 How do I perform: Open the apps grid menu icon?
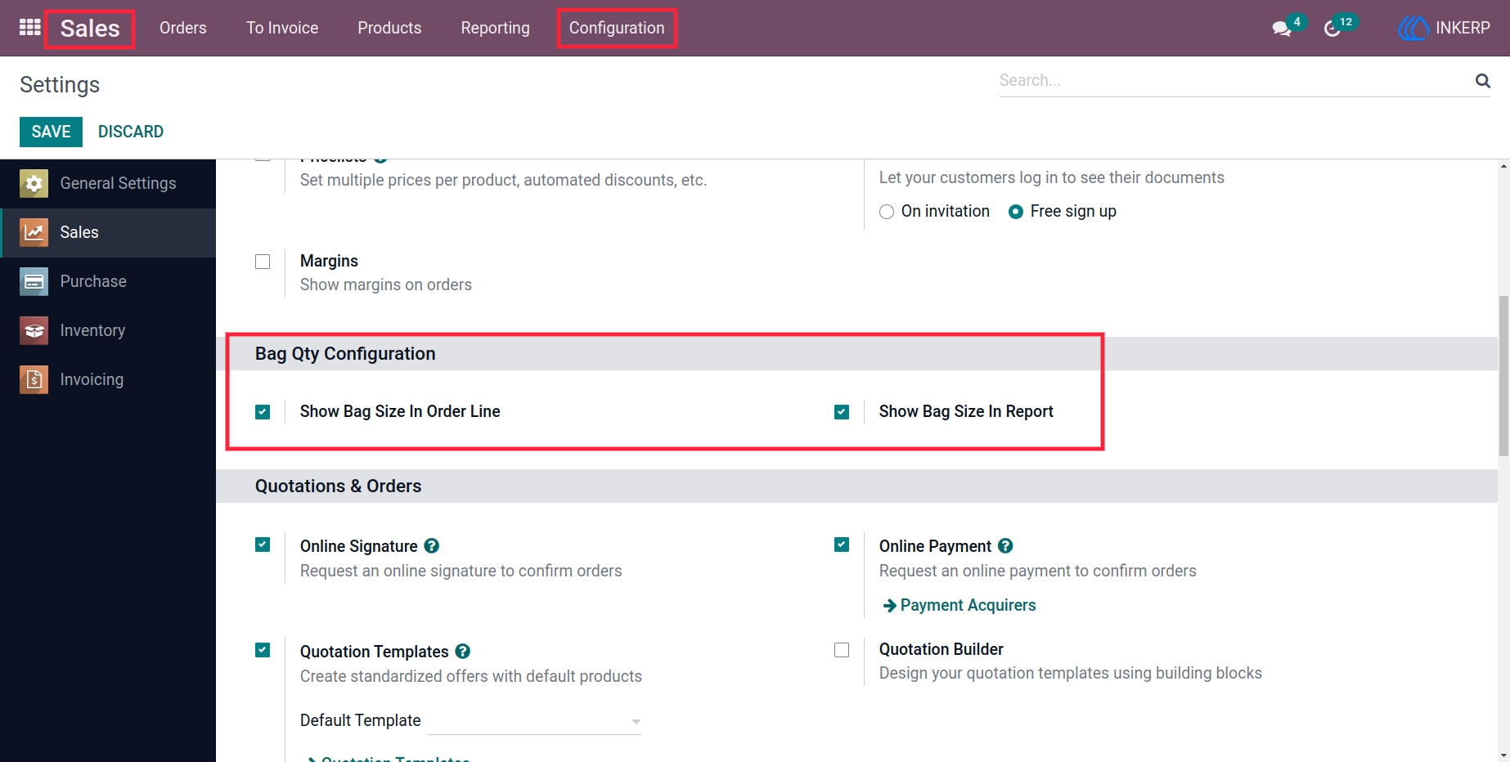tap(30, 28)
